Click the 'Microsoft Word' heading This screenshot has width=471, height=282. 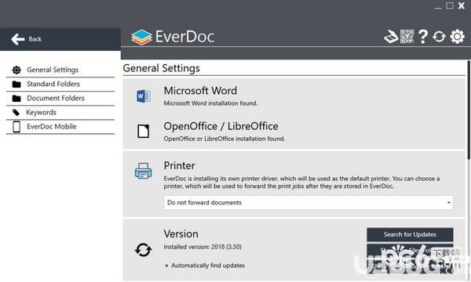pyautogui.click(x=200, y=91)
